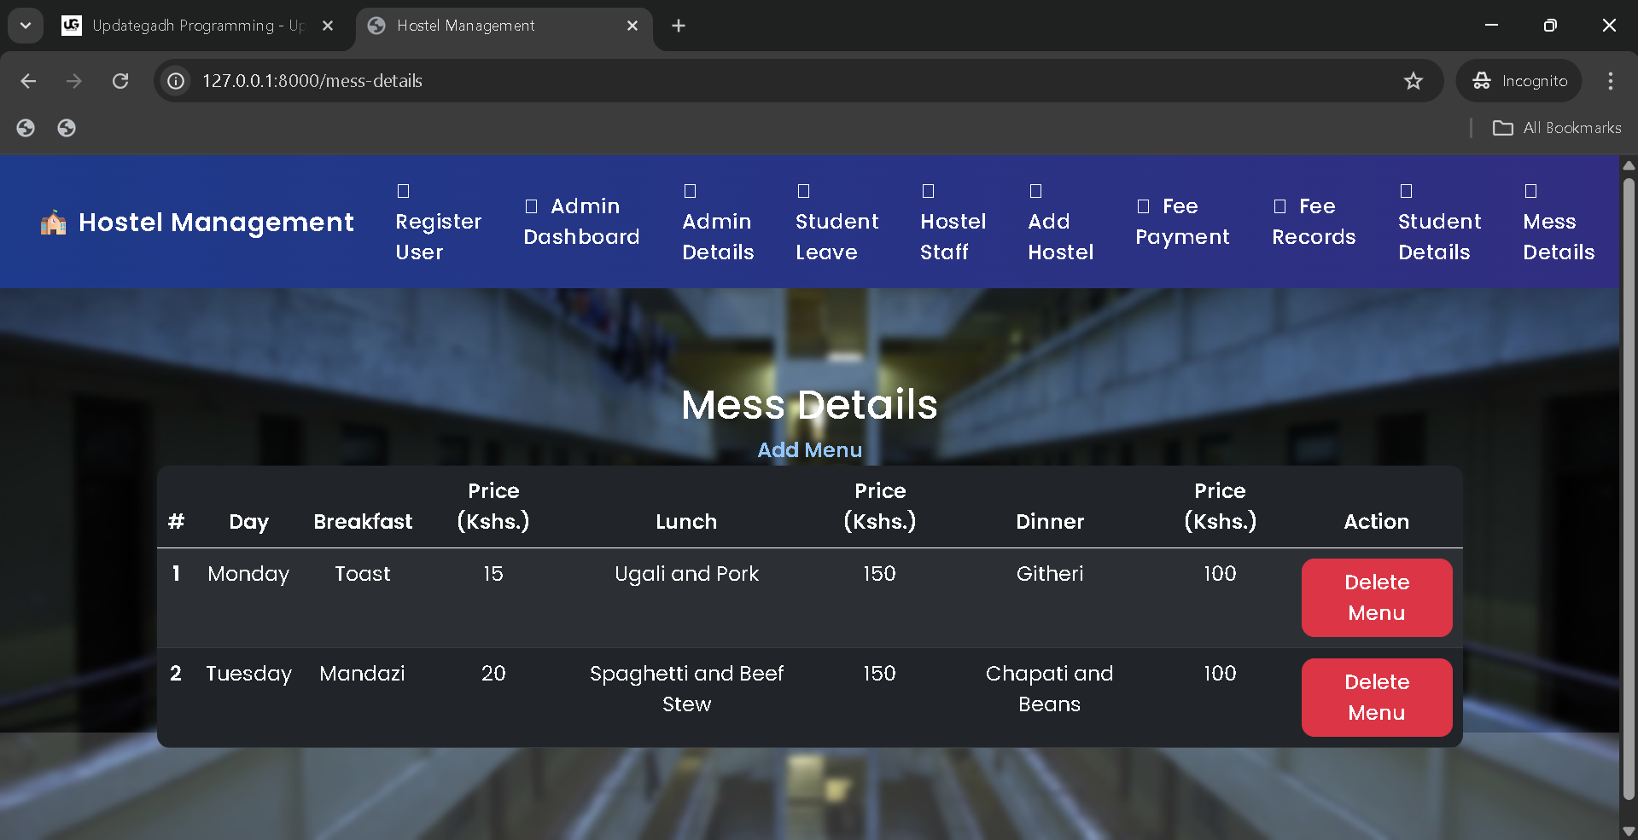Open Fee Records in navbar
Viewport: 1638px width, 840px height.
coord(1314,222)
